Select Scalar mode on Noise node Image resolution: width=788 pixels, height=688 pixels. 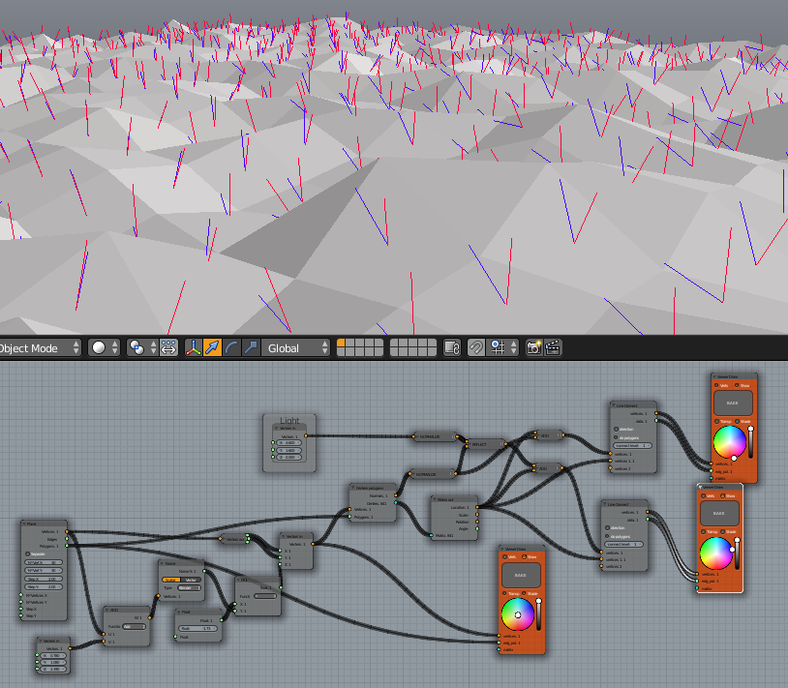171,580
